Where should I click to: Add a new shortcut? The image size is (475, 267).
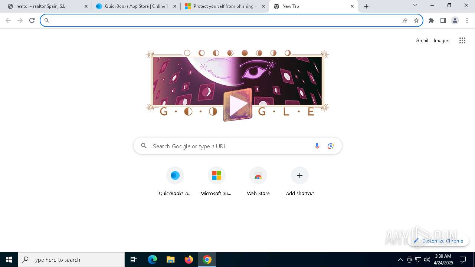[x=300, y=182]
